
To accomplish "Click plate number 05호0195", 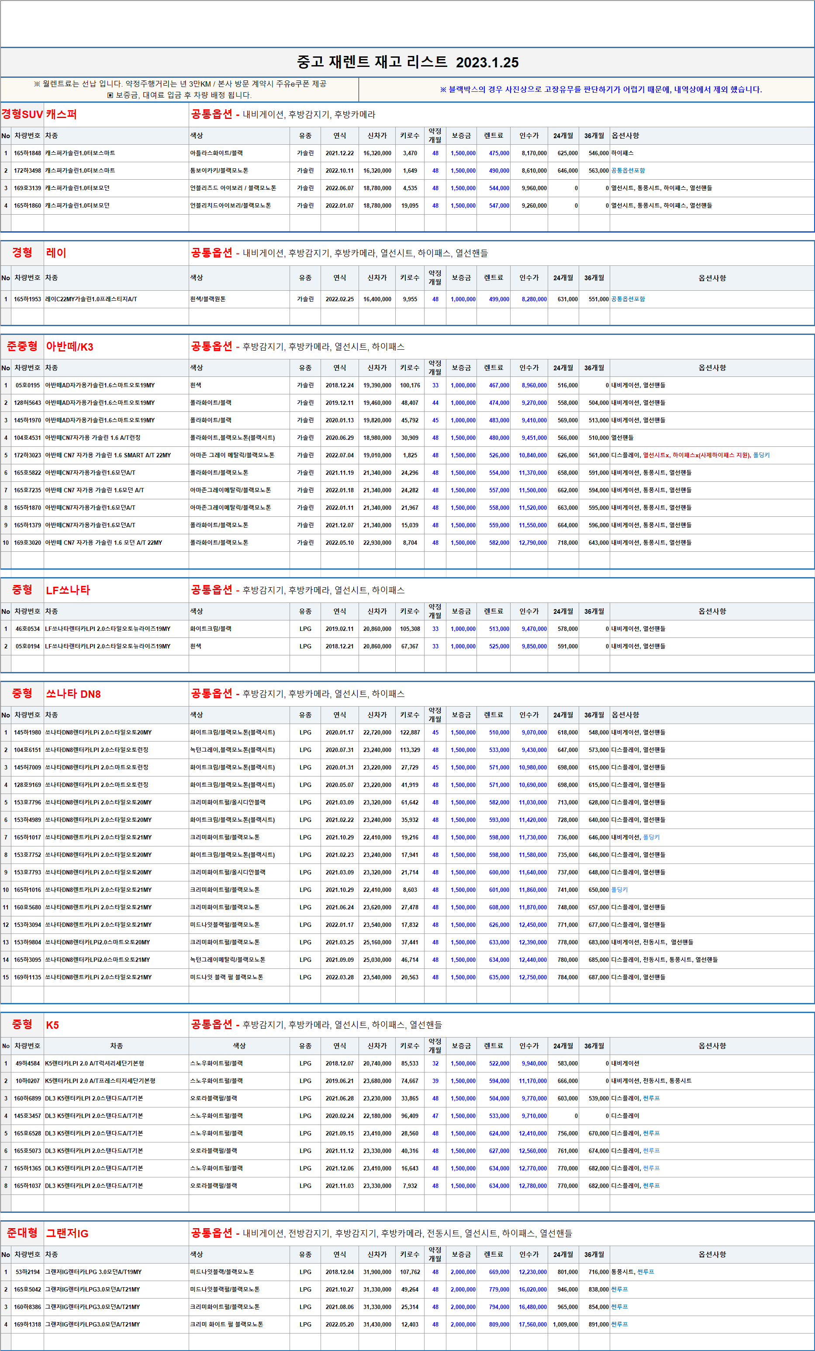I will (x=28, y=386).
